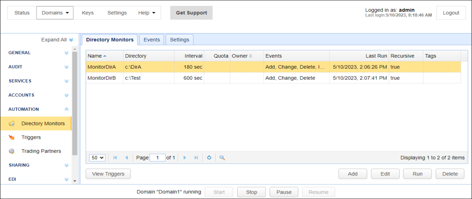
Task: Open the Keys menu item
Action: (x=88, y=13)
